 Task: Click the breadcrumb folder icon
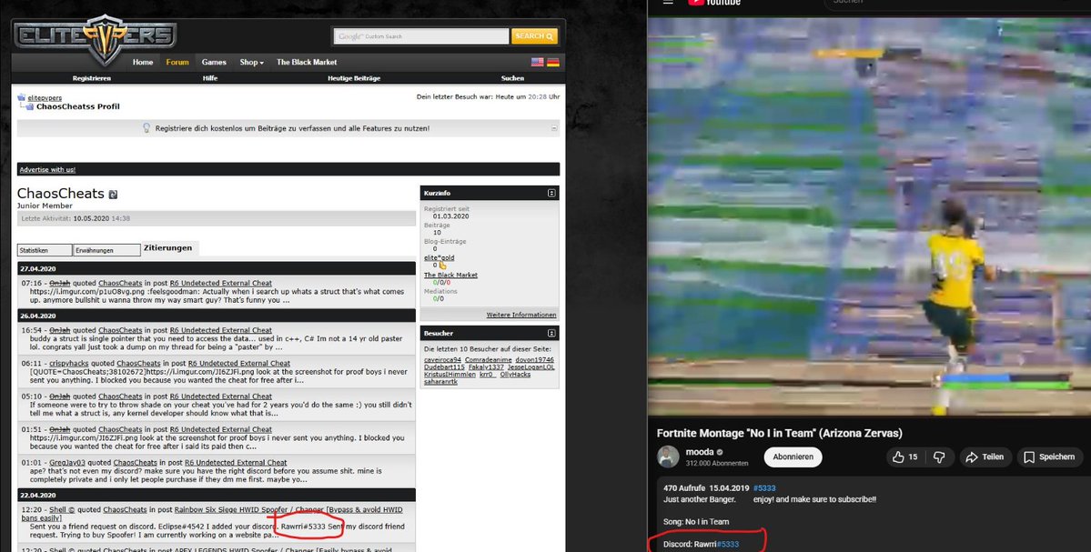pyautogui.click(x=22, y=97)
